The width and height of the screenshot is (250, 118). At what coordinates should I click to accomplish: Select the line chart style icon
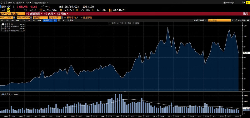[55, 20]
